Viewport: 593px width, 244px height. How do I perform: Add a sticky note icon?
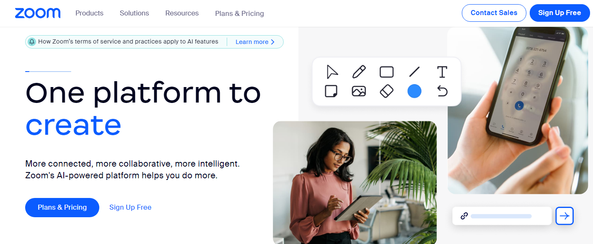pyautogui.click(x=331, y=91)
